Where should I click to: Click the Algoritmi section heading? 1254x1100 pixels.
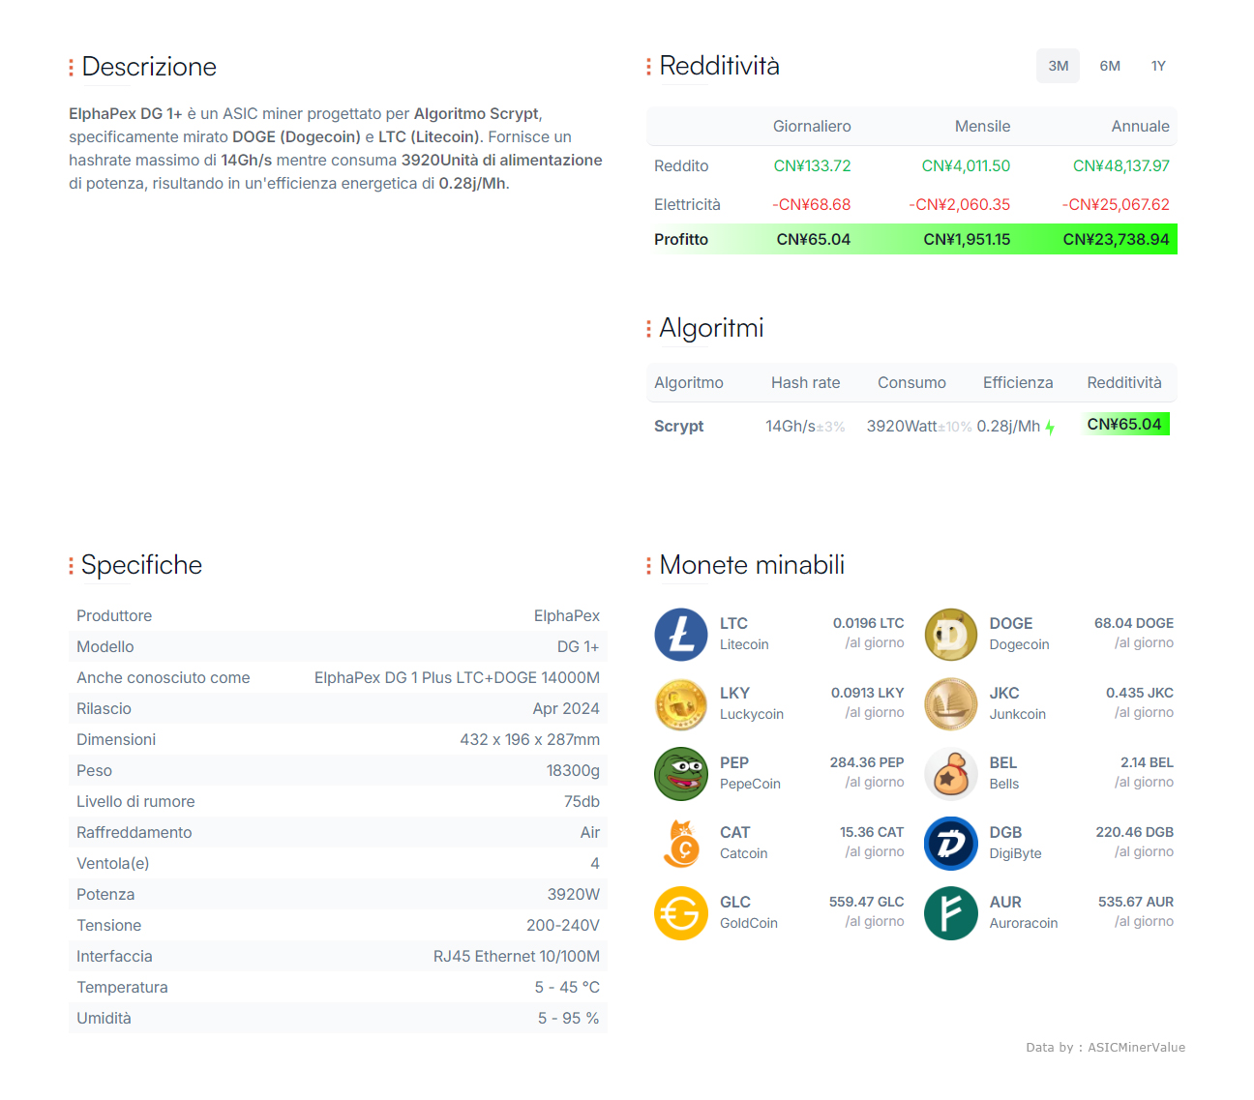pyautogui.click(x=711, y=328)
